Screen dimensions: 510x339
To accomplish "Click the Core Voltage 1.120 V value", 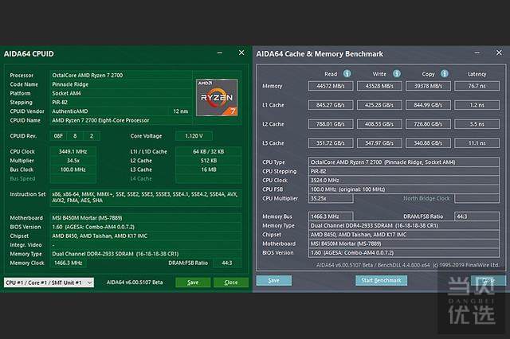I will (x=194, y=136).
